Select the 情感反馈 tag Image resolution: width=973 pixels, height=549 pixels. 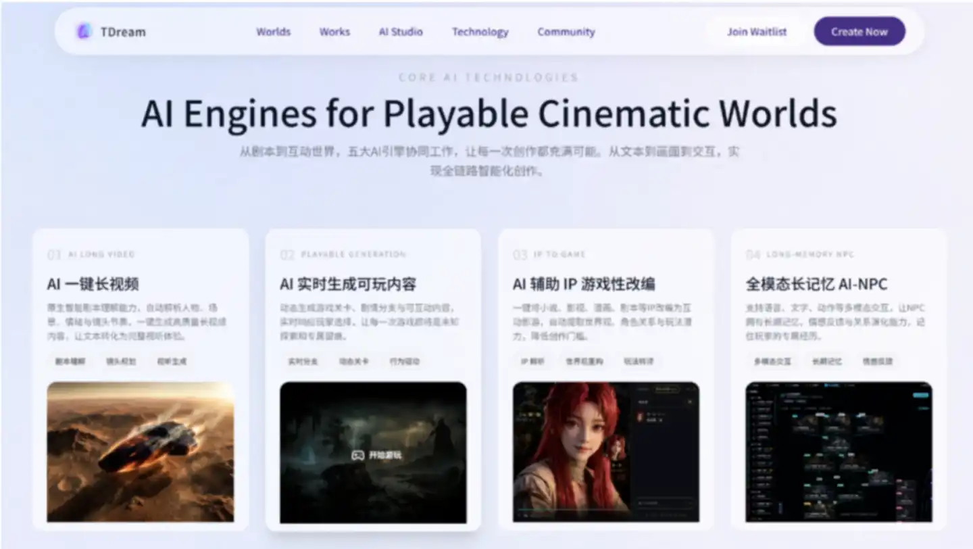(878, 361)
